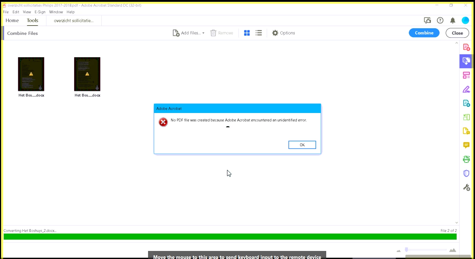Open the Protect shield tool
Image resolution: width=475 pixels, height=259 pixels.
(x=466, y=173)
